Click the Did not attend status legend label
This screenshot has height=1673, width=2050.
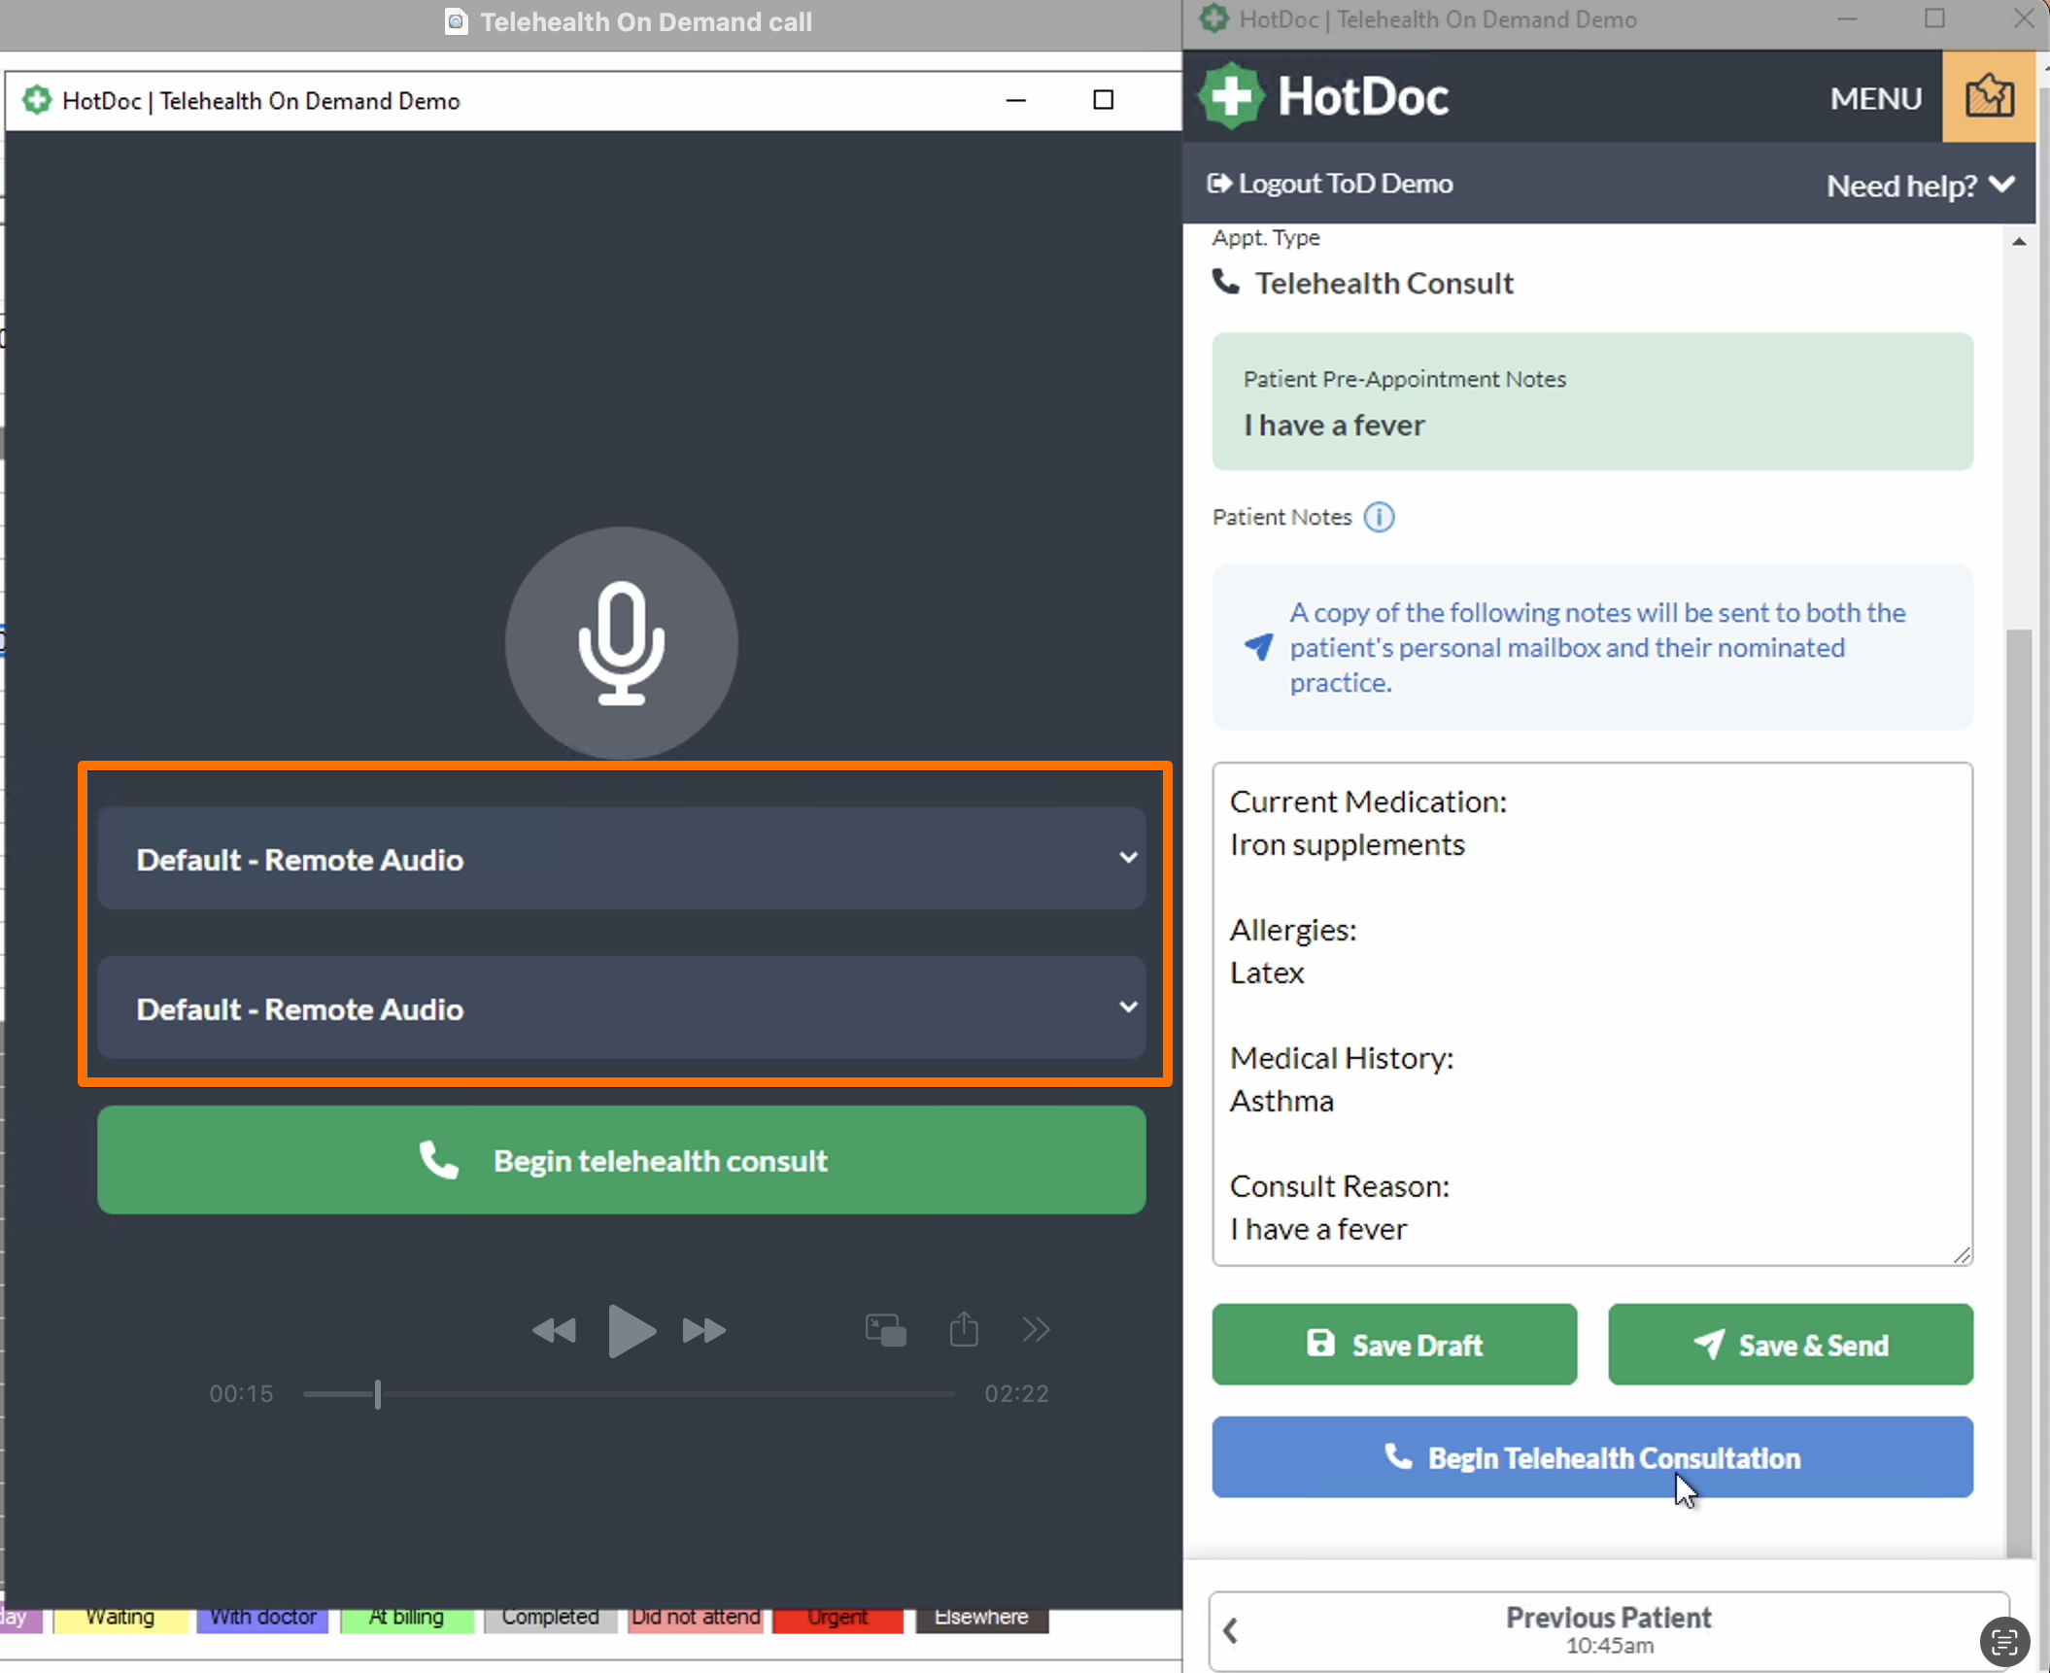[x=695, y=1618]
